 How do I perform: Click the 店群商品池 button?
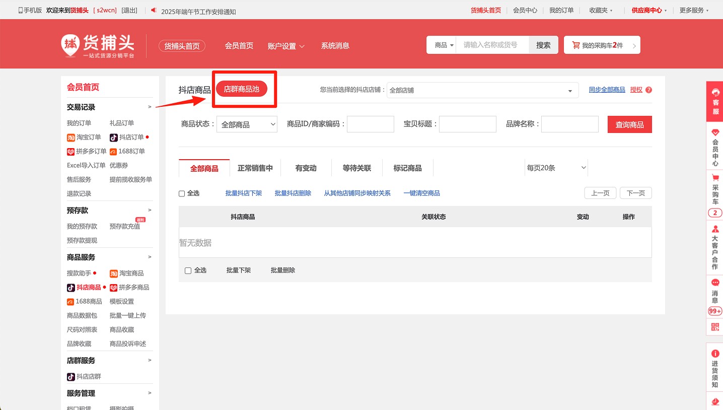point(242,89)
